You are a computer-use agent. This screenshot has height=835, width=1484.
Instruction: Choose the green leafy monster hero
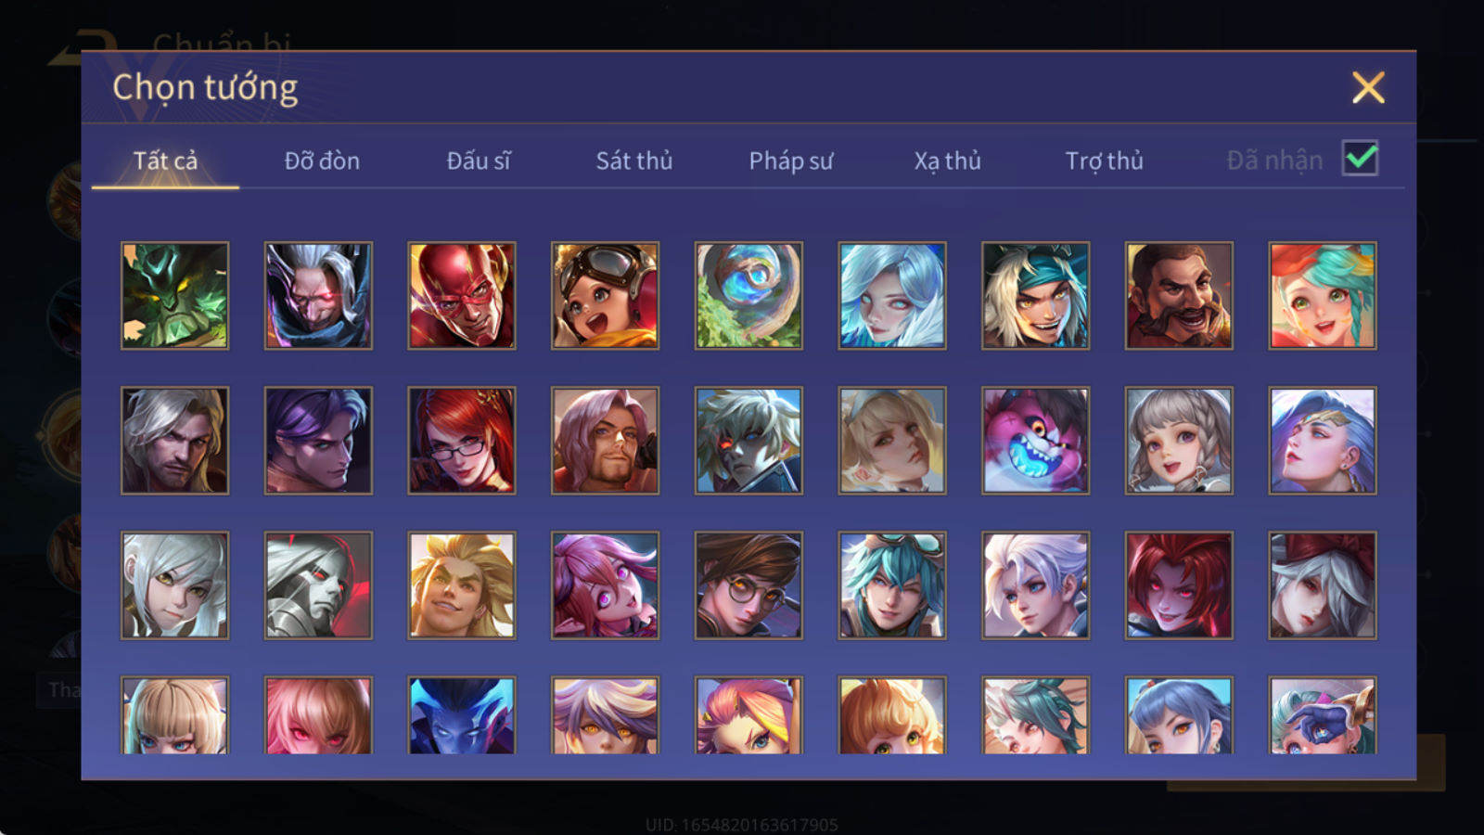[174, 296]
